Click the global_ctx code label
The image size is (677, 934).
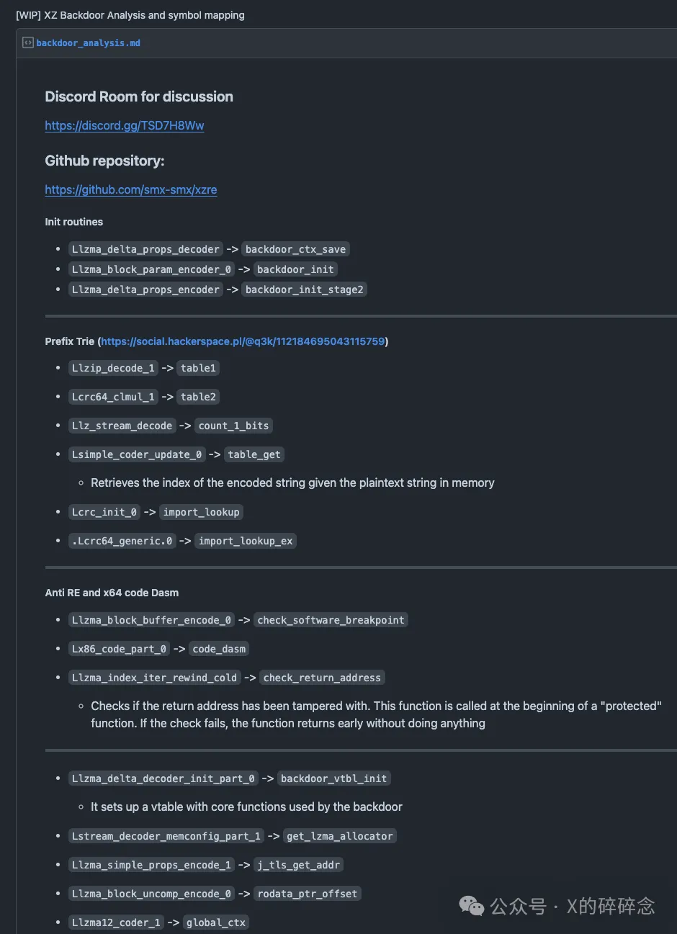[x=216, y=922]
